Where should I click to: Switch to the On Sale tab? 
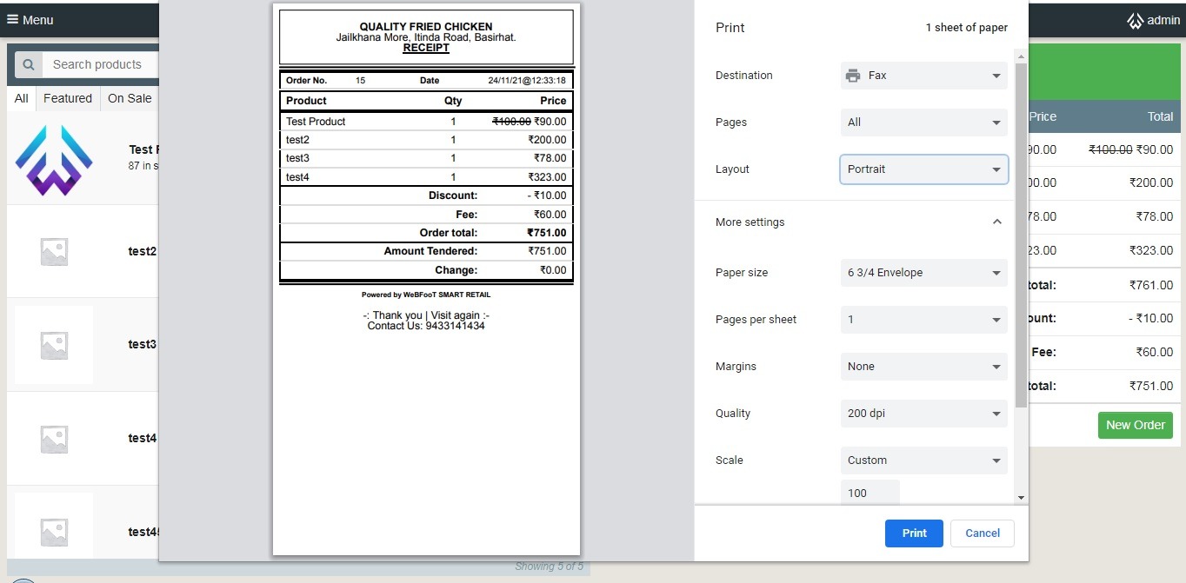tap(130, 98)
